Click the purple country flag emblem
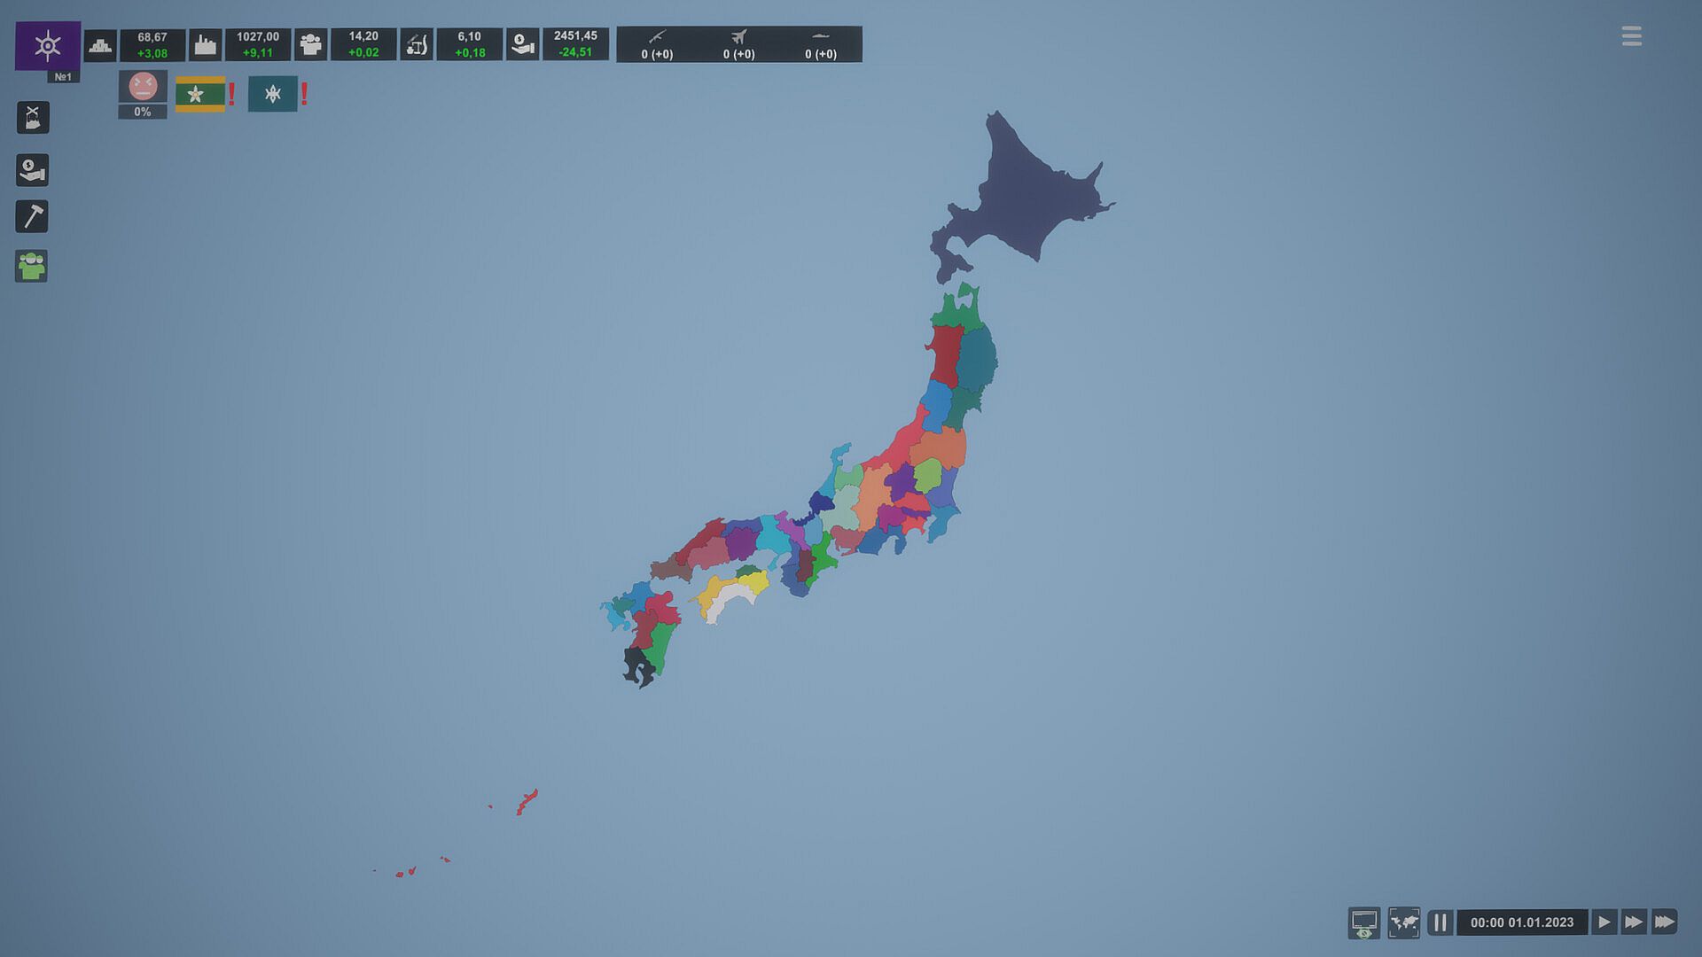The image size is (1702, 957). 48,45
